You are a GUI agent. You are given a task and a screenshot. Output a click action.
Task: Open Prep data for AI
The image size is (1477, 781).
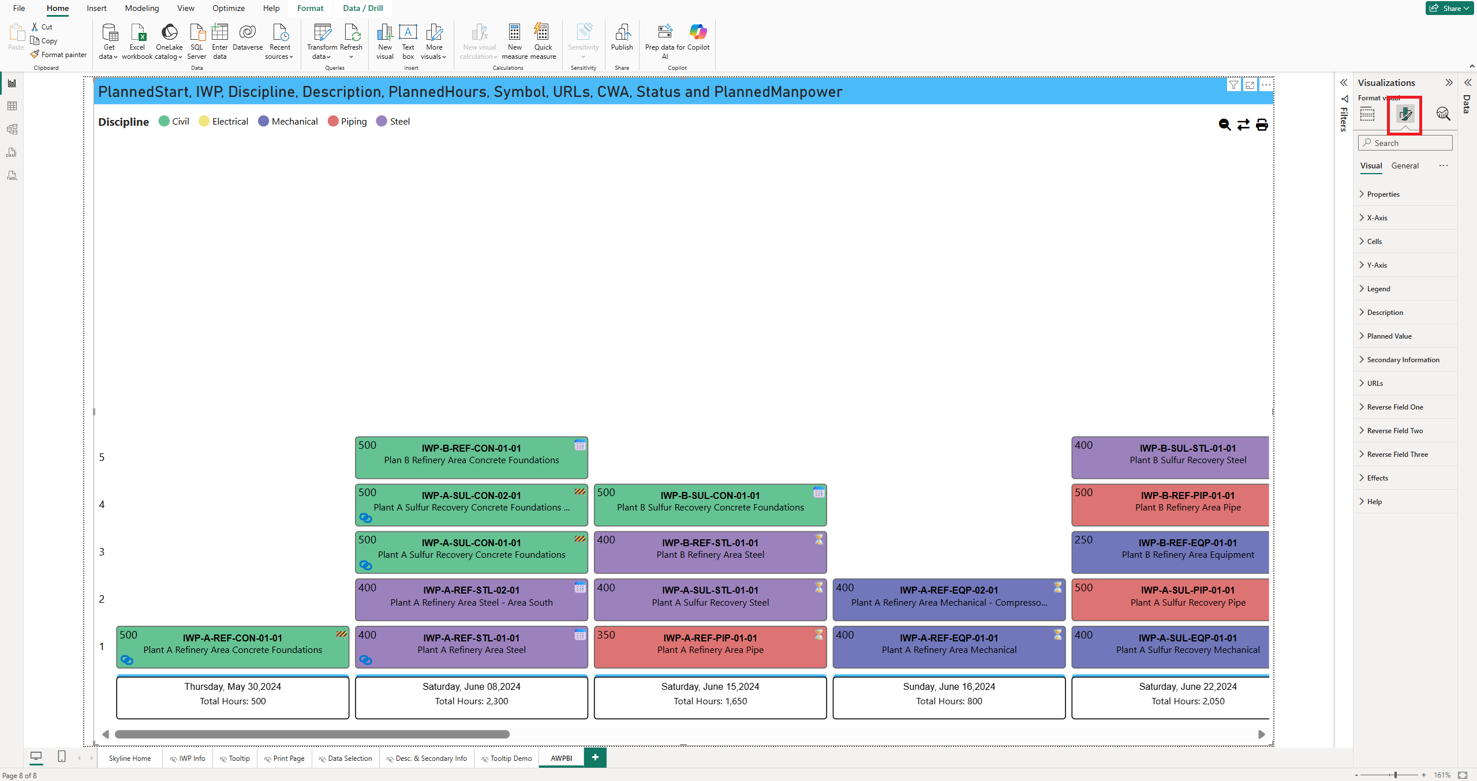click(x=665, y=42)
